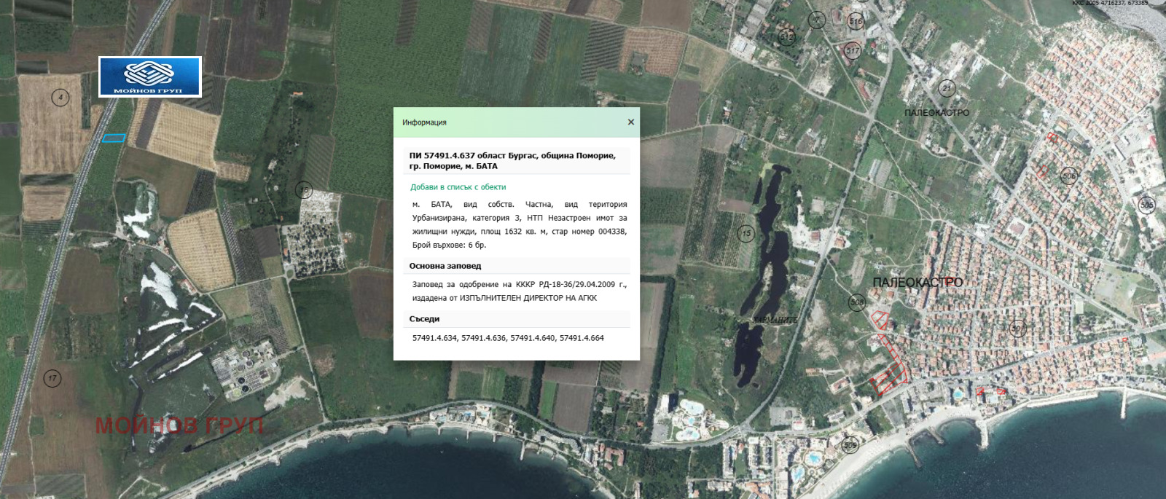
Task: Click the circled marker numbered 509
Action: click(850, 444)
